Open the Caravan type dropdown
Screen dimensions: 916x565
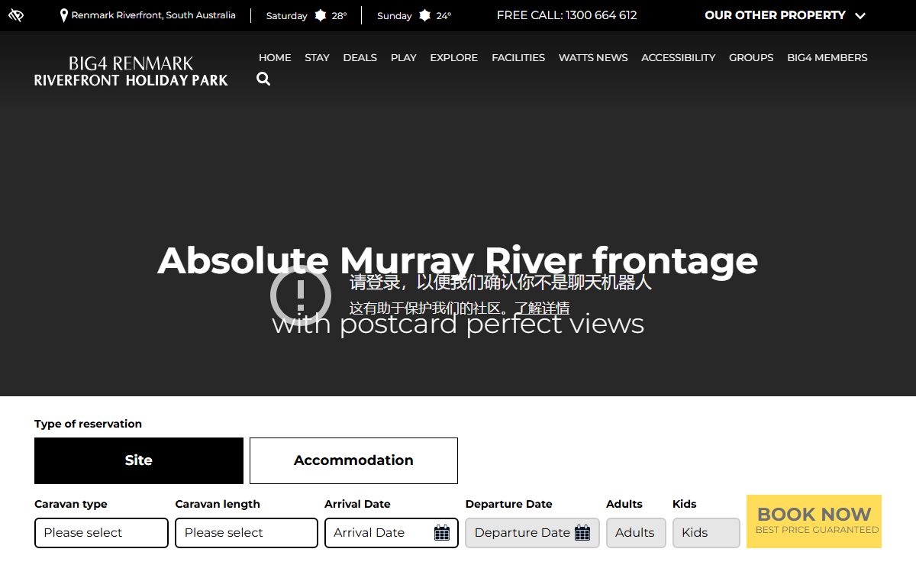tap(102, 533)
